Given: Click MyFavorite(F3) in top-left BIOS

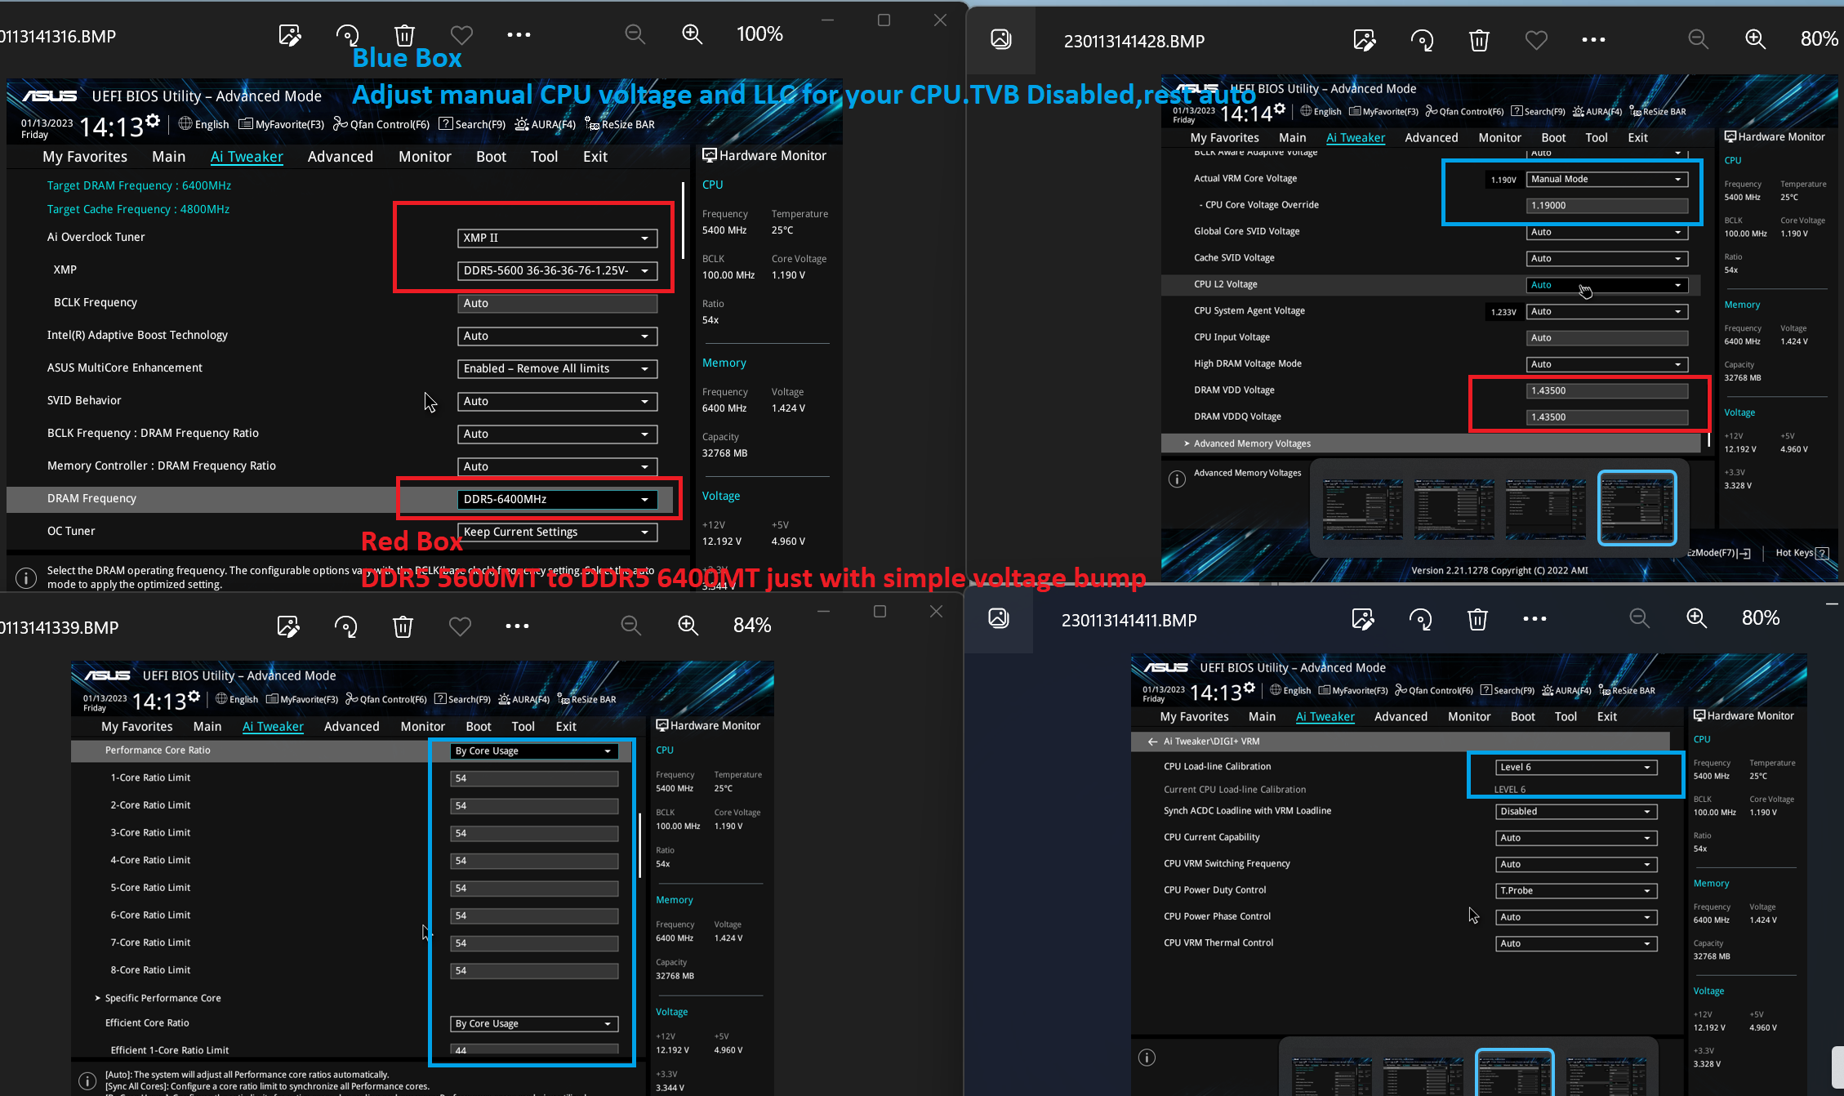Looking at the screenshot, I should pos(282,124).
